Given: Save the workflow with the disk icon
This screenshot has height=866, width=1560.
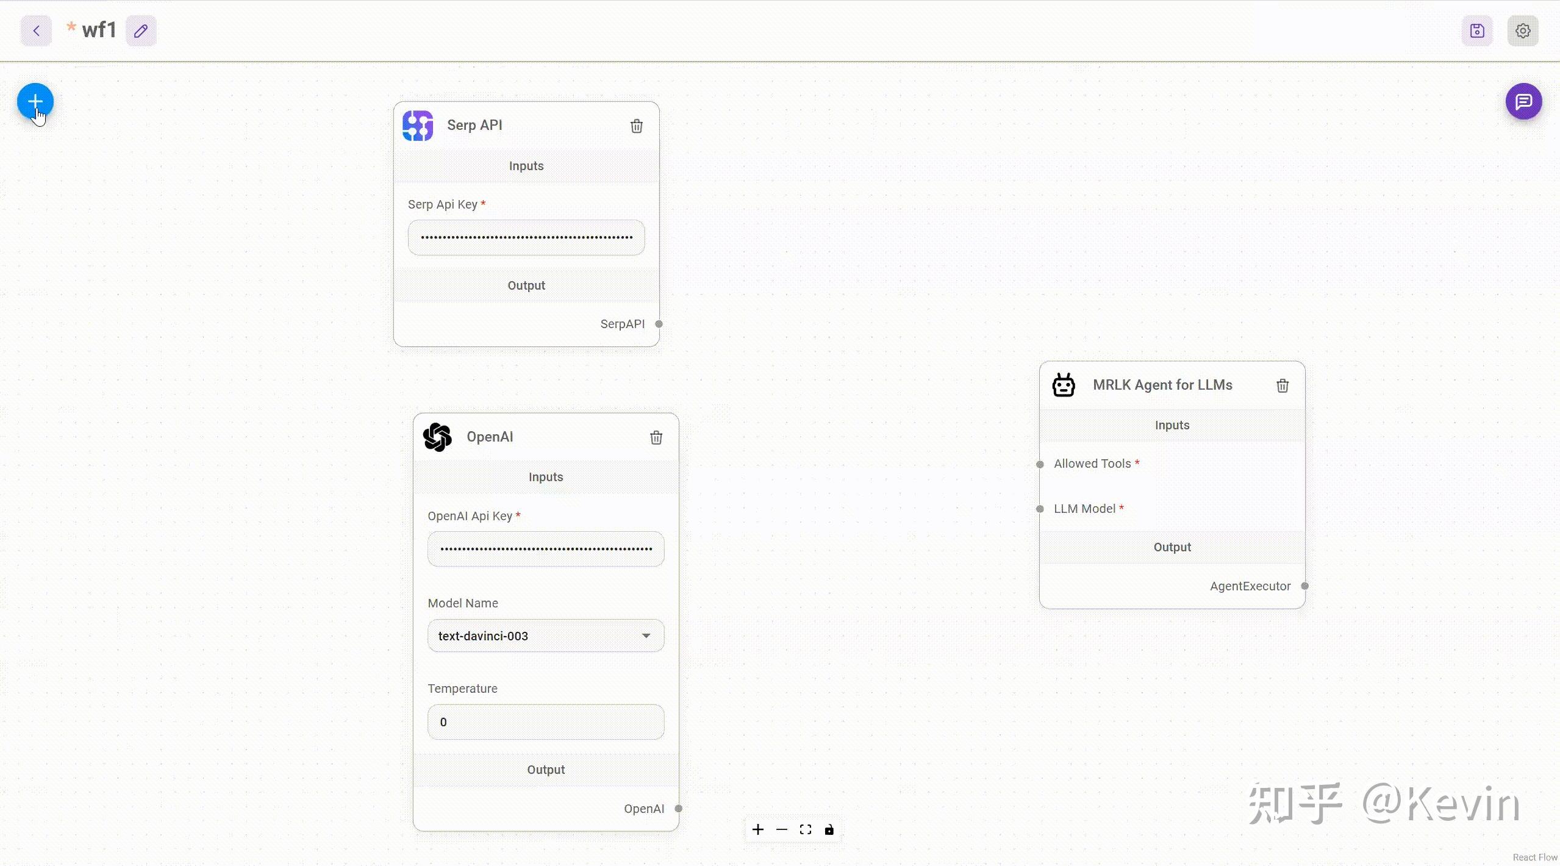Looking at the screenshot, I should (1477, 30).
